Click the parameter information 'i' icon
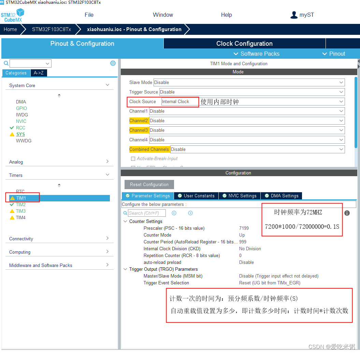This screenshot has width=360, height=353. coord(347,213)
